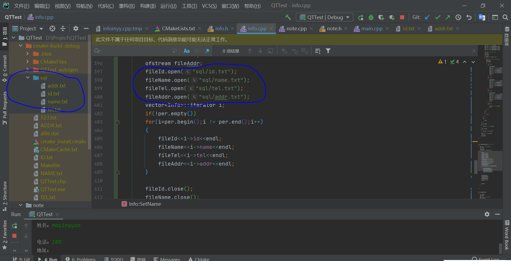
Task: Open Search Everywhere magnifier icon
Action: coord(505,18)
